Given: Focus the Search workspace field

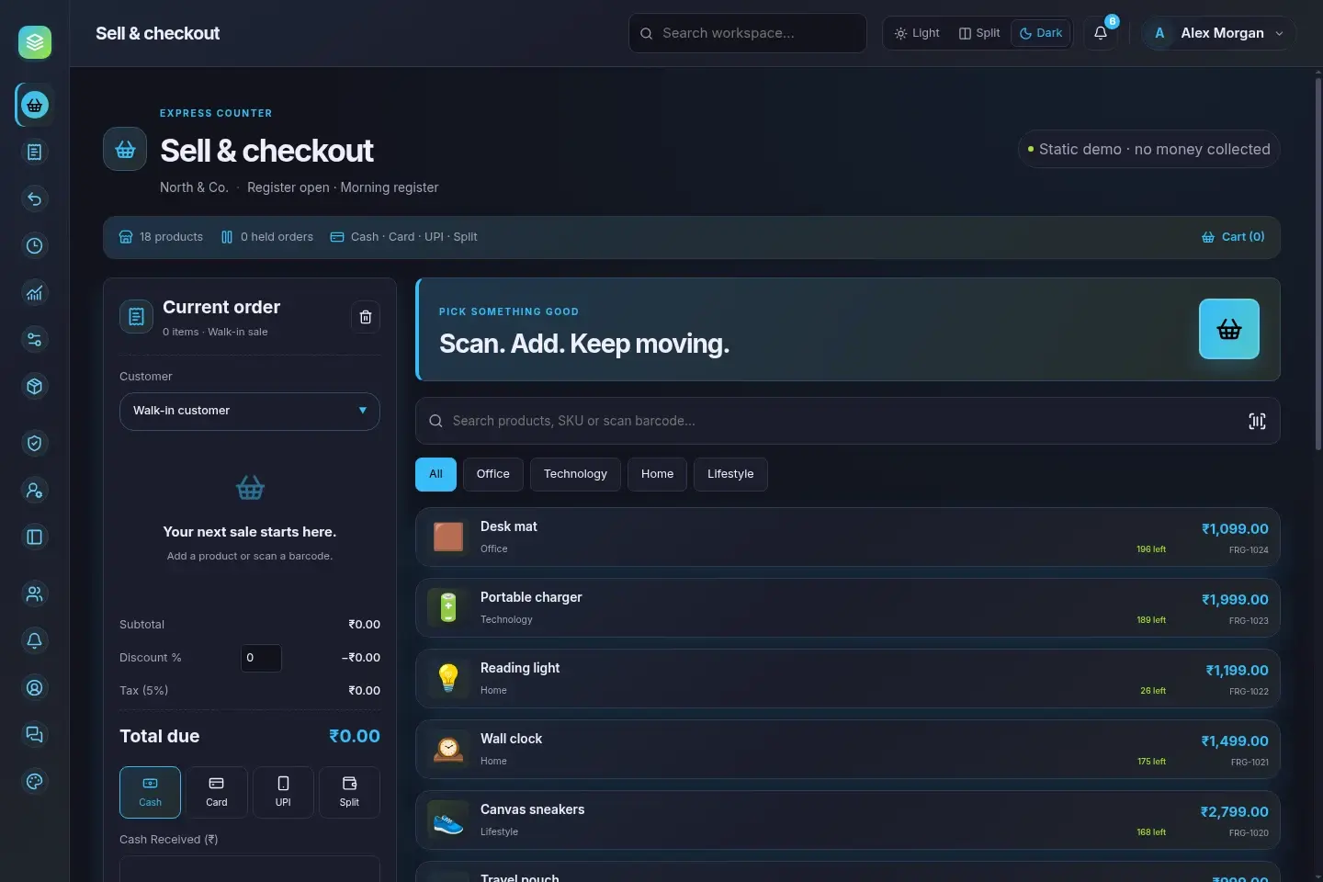Looking at the screenshot, I should click(x=748, y=33).
